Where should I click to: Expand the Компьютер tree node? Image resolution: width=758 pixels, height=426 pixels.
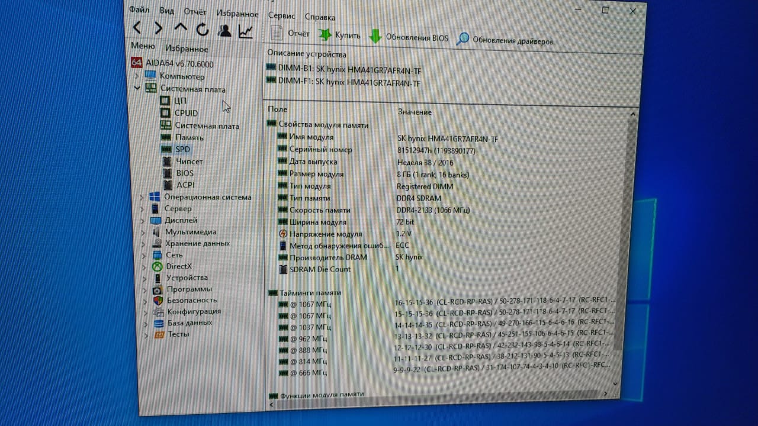tap(136, 76)
